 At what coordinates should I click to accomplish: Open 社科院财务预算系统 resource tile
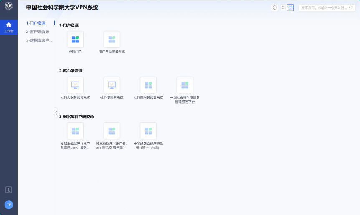(x=148, y=85)
